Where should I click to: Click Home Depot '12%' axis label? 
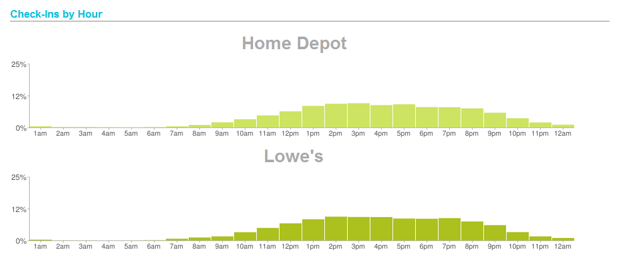point(18,97)
